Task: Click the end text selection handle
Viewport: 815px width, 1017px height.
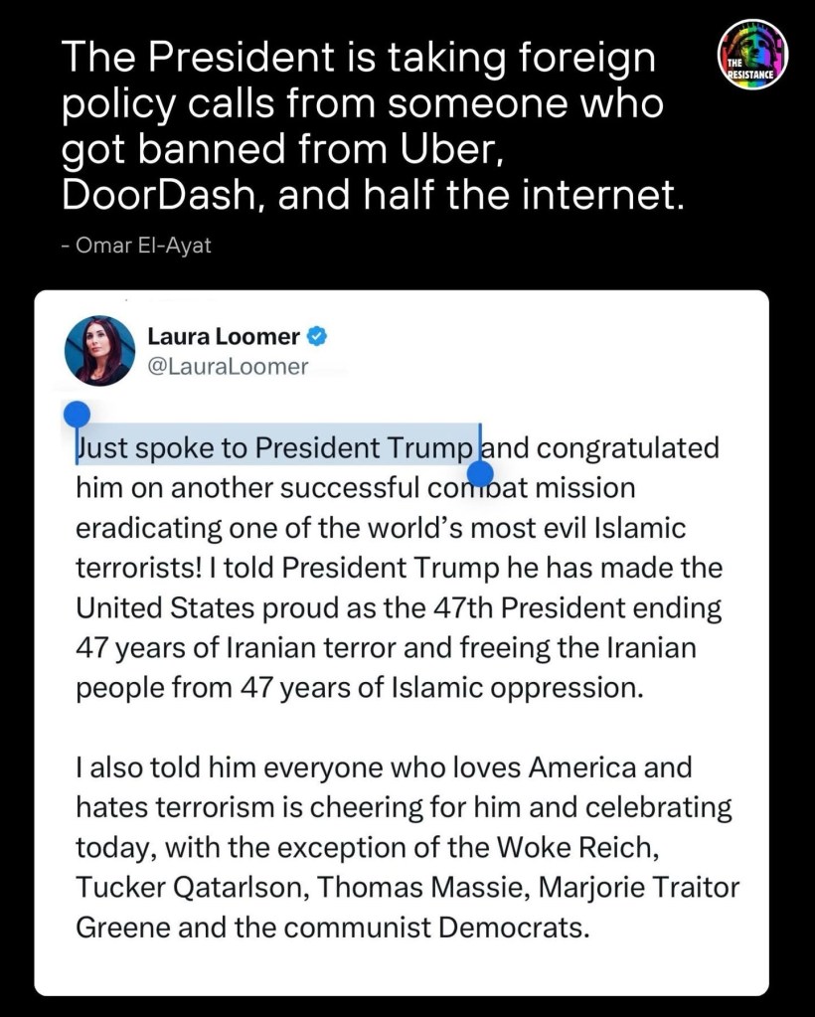Action: 481,474
